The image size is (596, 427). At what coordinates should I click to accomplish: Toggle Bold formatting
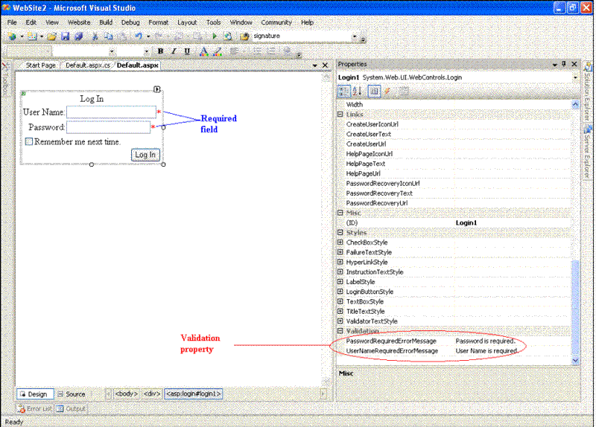pos(160,51)
